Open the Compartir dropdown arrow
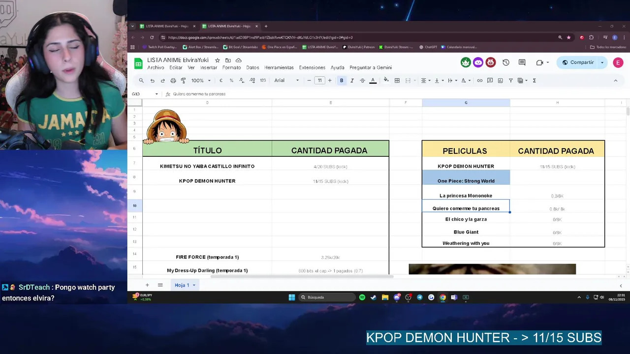The width and height of the screenshot is (630, 354). tap(602, 62)
